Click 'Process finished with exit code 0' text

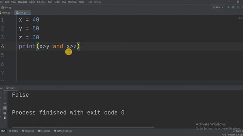click(x=68, y=113)
